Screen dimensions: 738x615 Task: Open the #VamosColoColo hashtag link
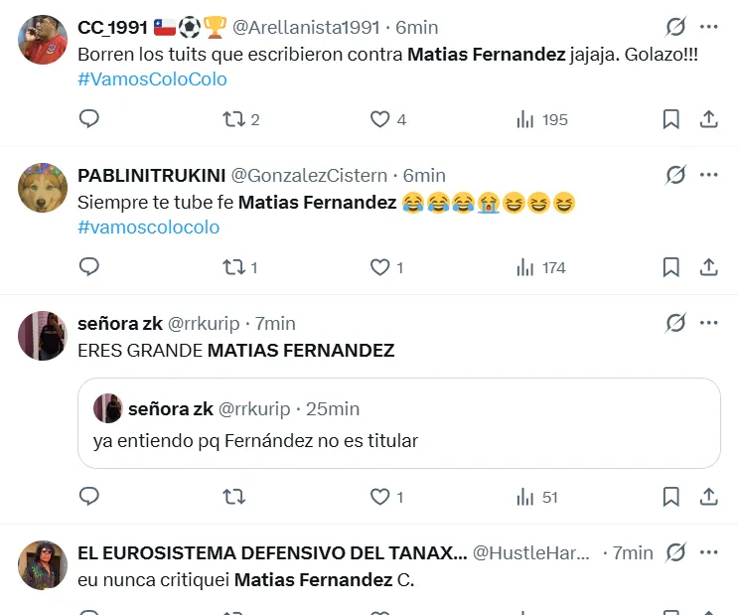(152, 78)
